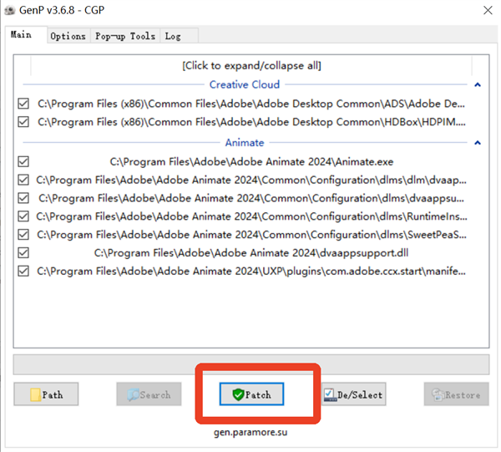Uncheck the dlms\dlm\dvaap... checkbox
The width and height of the screenshot is (501, 452).
click(x=23, y=180)
